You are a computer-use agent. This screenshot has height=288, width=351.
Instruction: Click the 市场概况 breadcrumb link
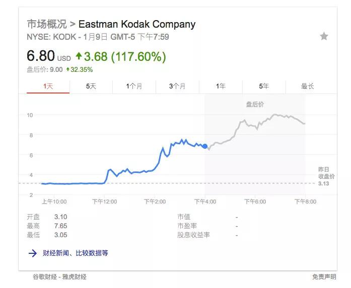pyautogui.click(x=46, y=24)
